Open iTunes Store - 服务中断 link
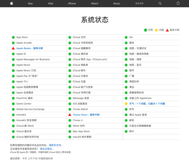The width and height of the screenshot is (189, 164). pyautogui.click(x=86, y=115)
